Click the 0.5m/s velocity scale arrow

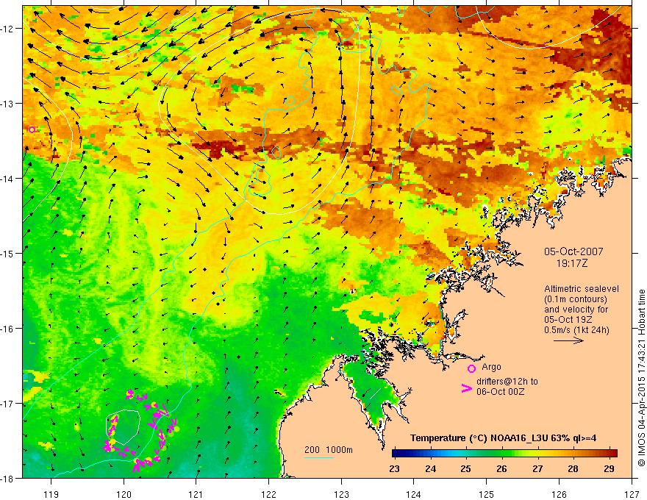coord(568,340)
